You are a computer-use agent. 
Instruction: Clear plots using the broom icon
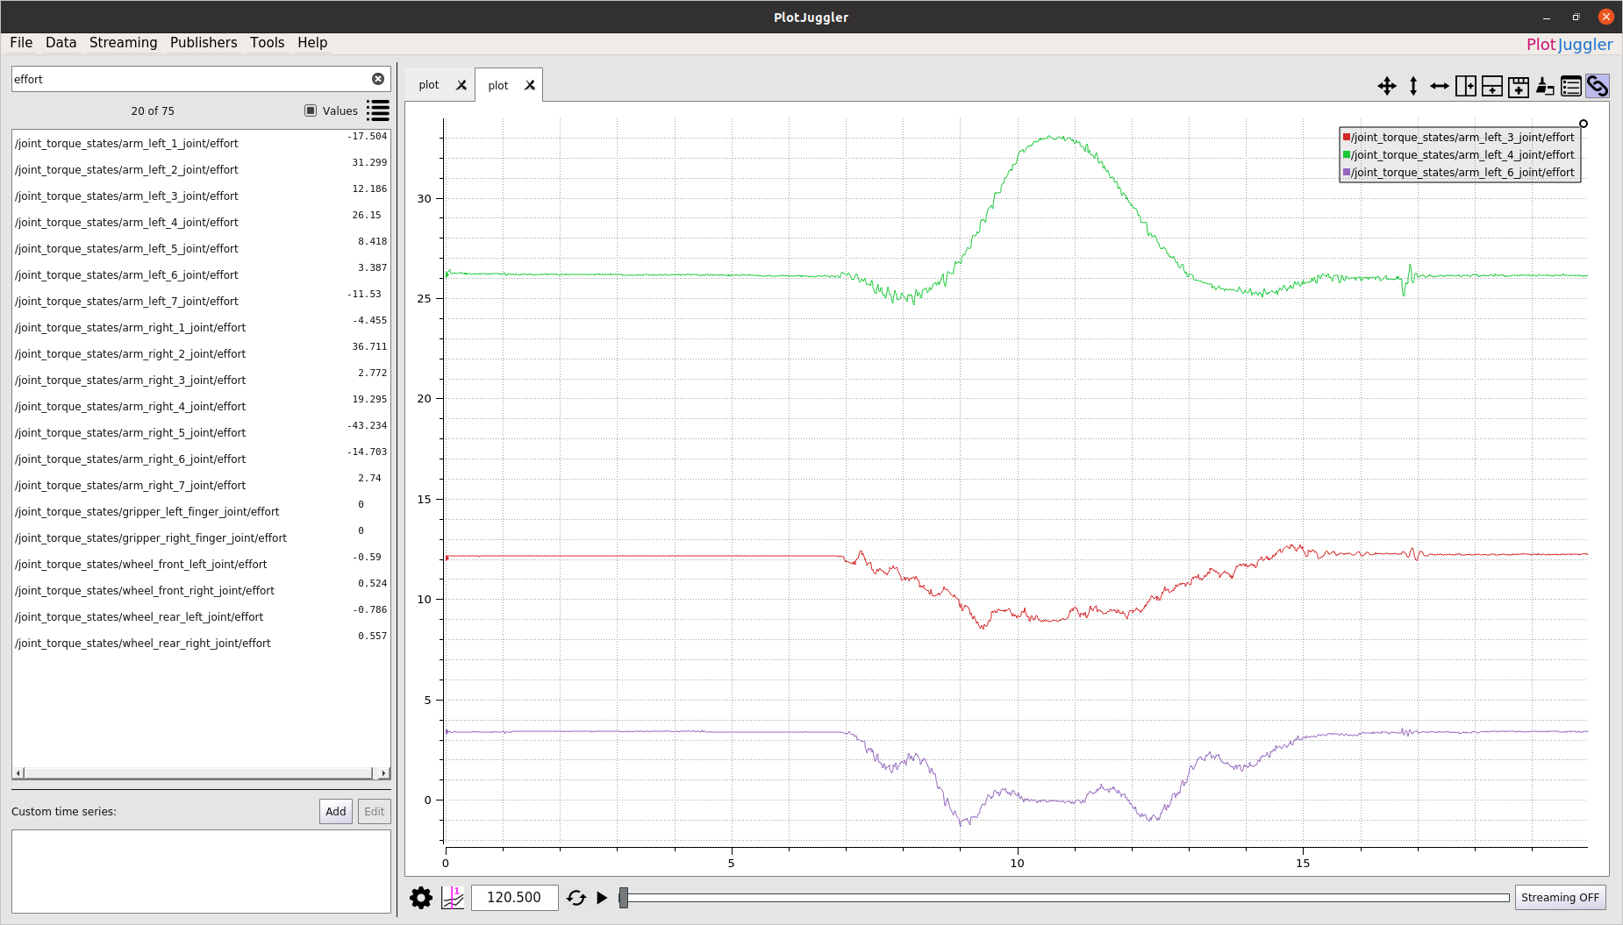pos(1544,86)
